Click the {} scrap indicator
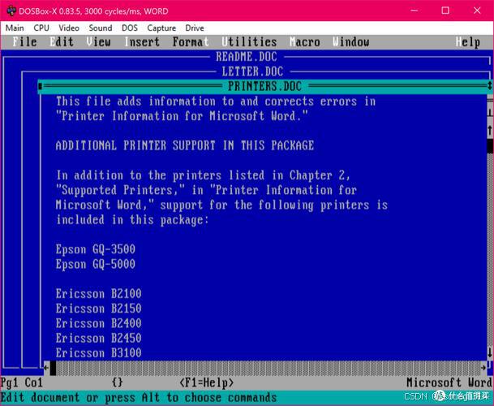Screen dimensions: 494x406 (x=117, y=382)
